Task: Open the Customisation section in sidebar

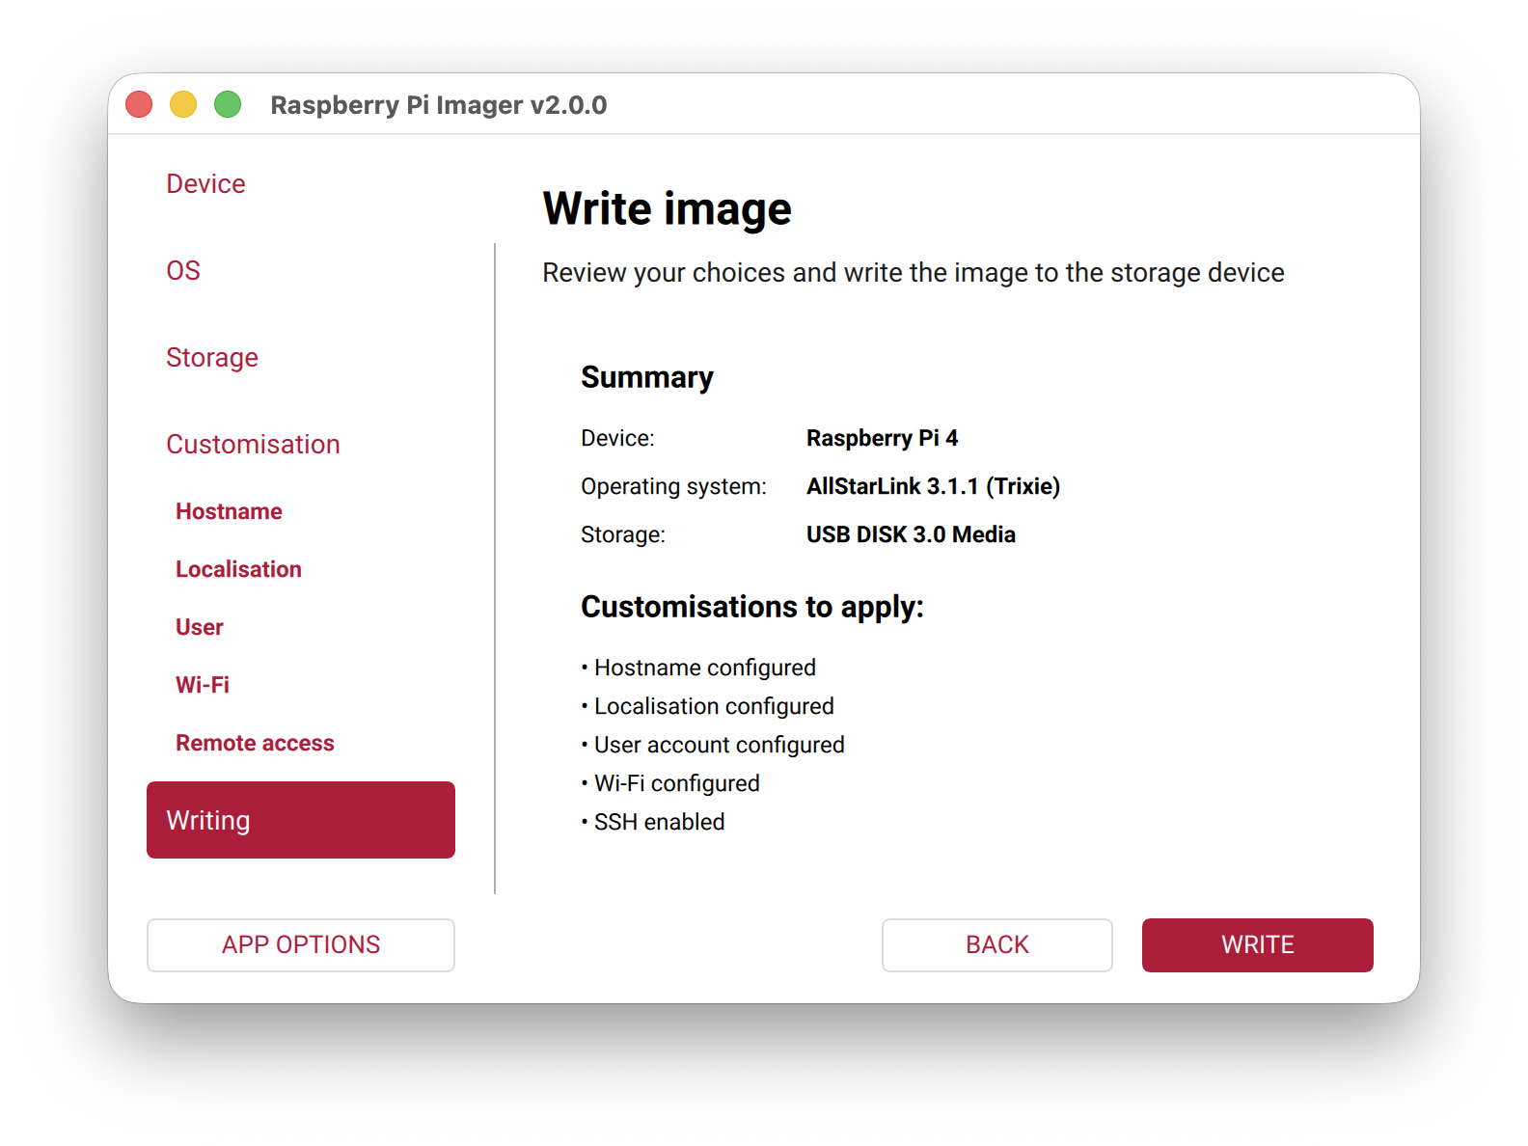Action: (253, 444)
